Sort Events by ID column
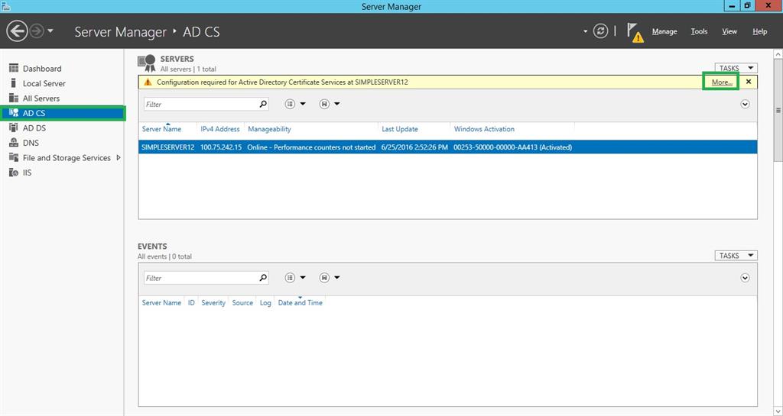This screenshot has height=416, width=783. 191,303
